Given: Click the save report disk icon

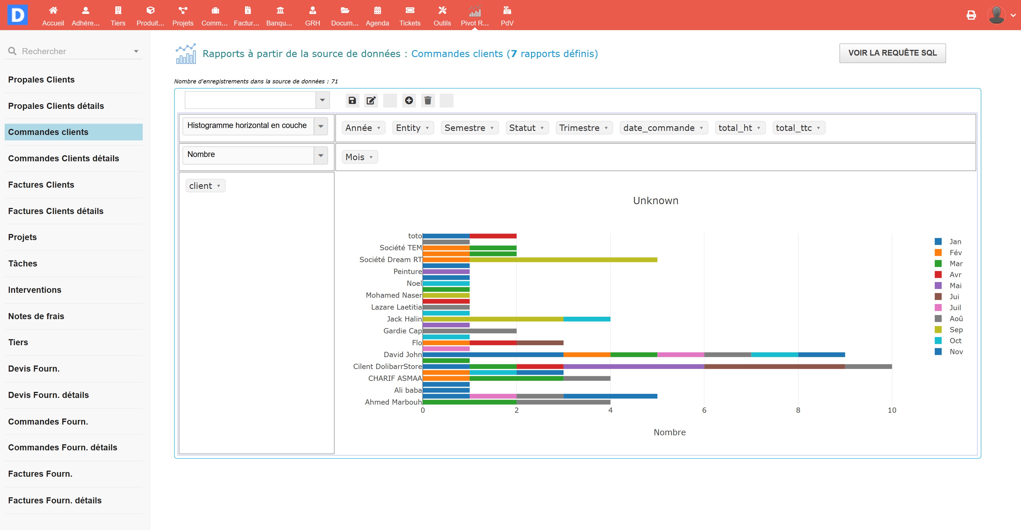Looking at the screenshot, I should coord(352,101).
